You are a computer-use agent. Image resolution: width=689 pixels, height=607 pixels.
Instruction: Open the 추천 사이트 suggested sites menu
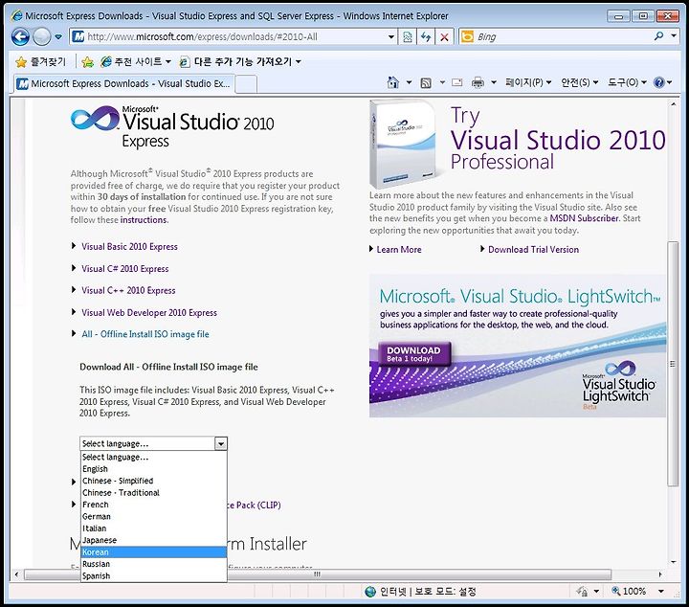tap(135, 62)
